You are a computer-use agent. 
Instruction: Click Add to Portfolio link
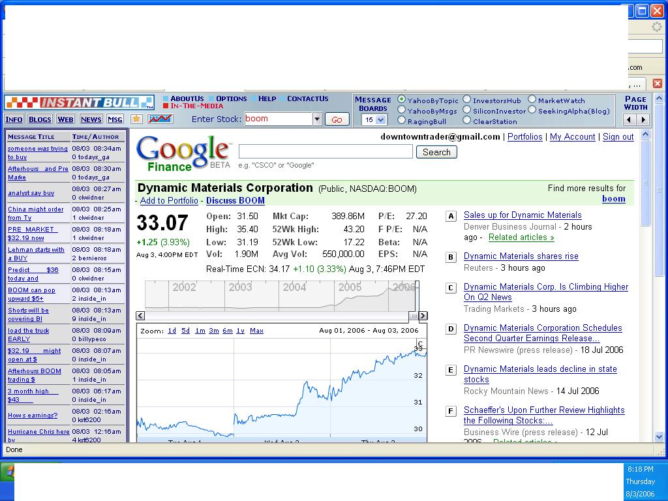point(169,201)
